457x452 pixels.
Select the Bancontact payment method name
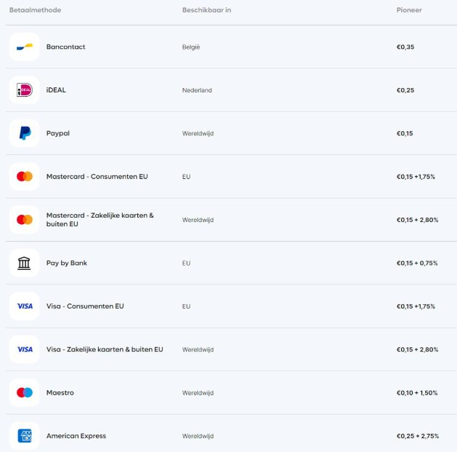click(x=65, y=47)
